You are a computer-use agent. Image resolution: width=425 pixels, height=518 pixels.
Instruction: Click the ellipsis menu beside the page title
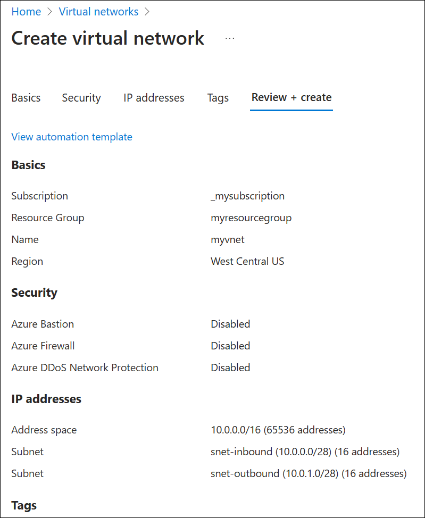point(229,37)
